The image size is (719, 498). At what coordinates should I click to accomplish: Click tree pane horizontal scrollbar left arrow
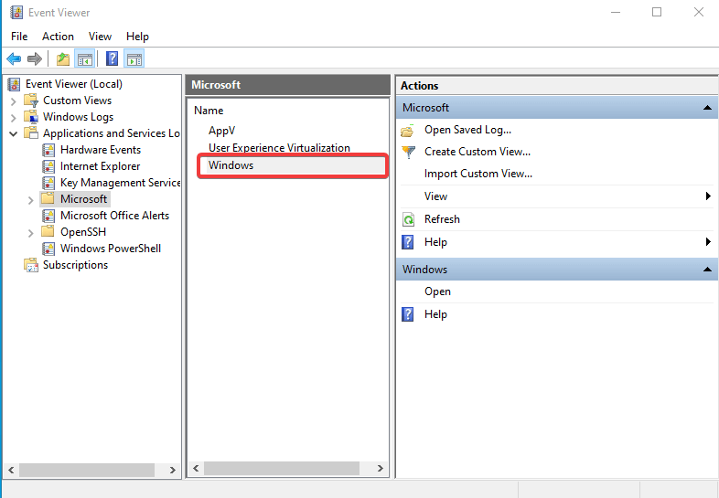tap(11, 470)
